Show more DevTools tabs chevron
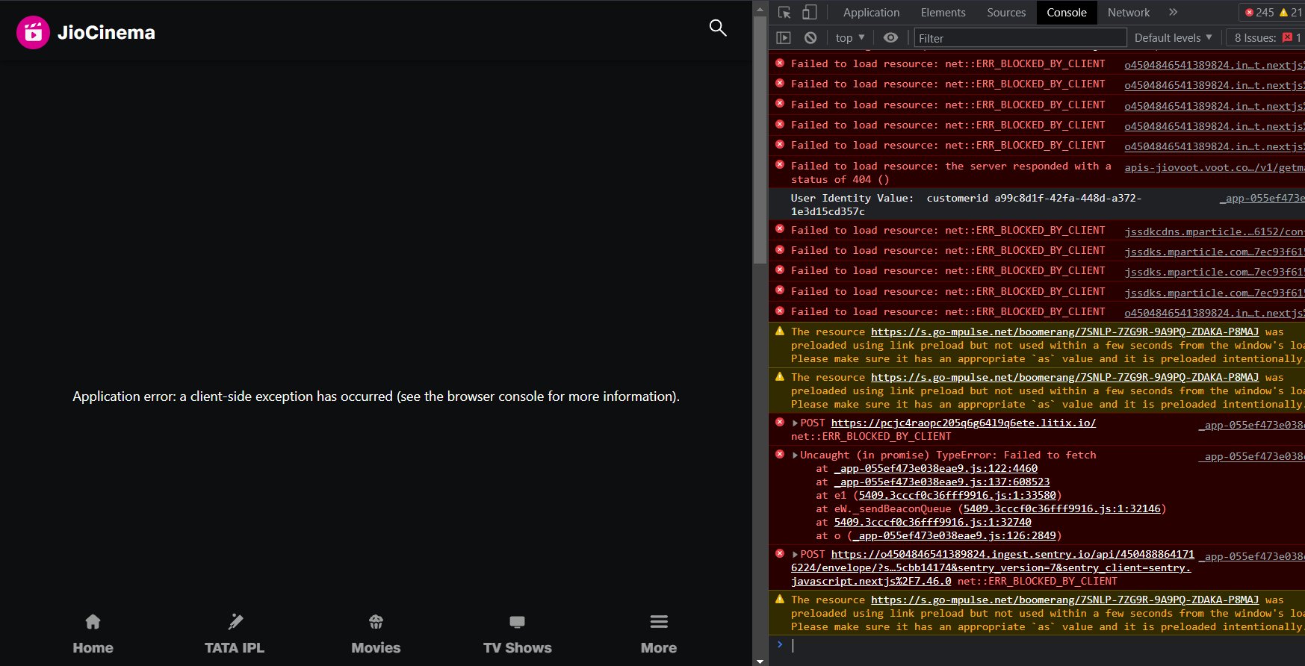The height and width of the screenshot is (666, 1305). coord(1174,12)
